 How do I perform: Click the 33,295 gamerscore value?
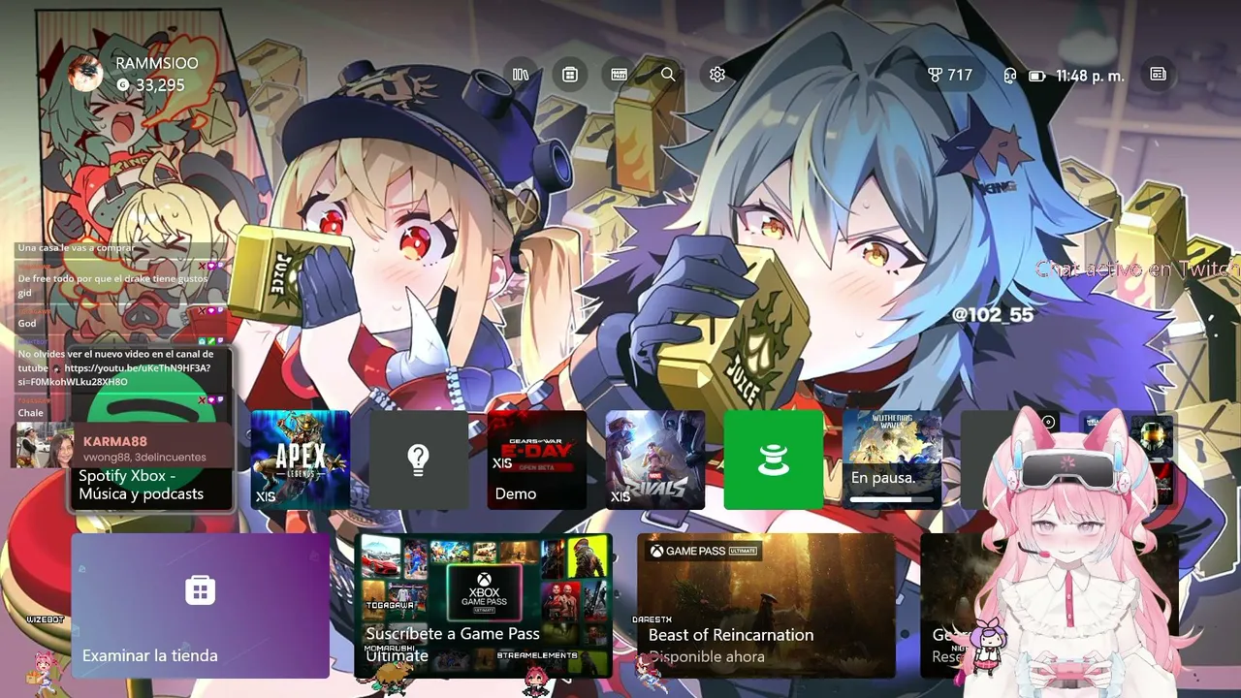click(160, 85)
